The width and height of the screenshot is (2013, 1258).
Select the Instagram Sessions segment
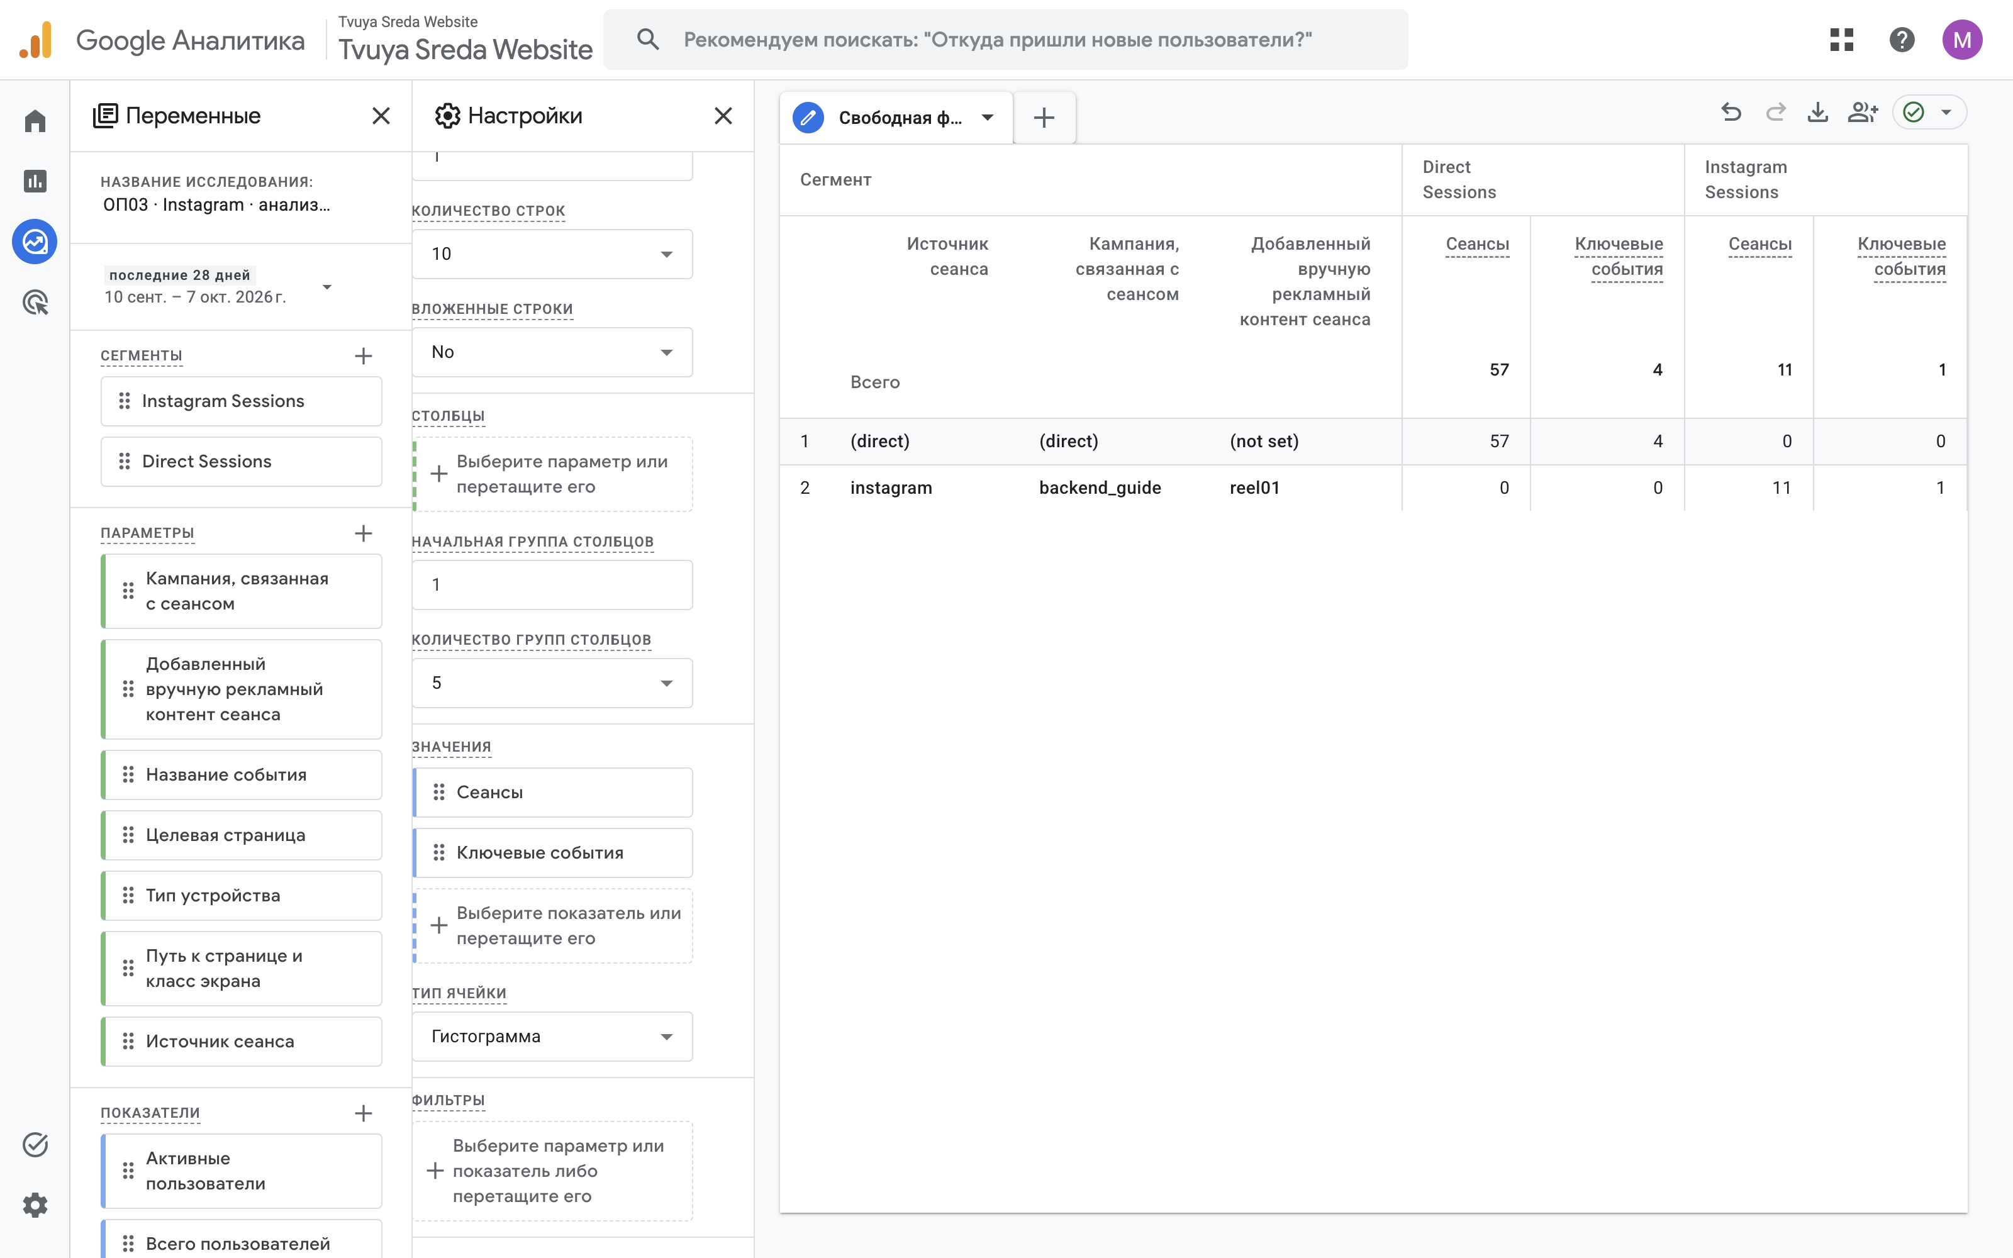click(241, 401)
